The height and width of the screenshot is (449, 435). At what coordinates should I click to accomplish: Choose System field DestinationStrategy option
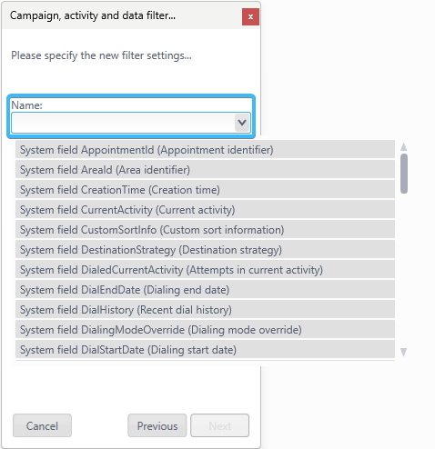[205, 249]
